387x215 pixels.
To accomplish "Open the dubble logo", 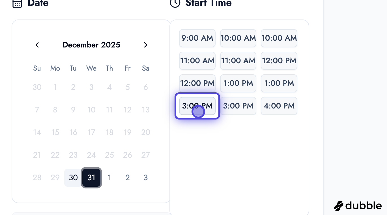I will coord(358,206).
